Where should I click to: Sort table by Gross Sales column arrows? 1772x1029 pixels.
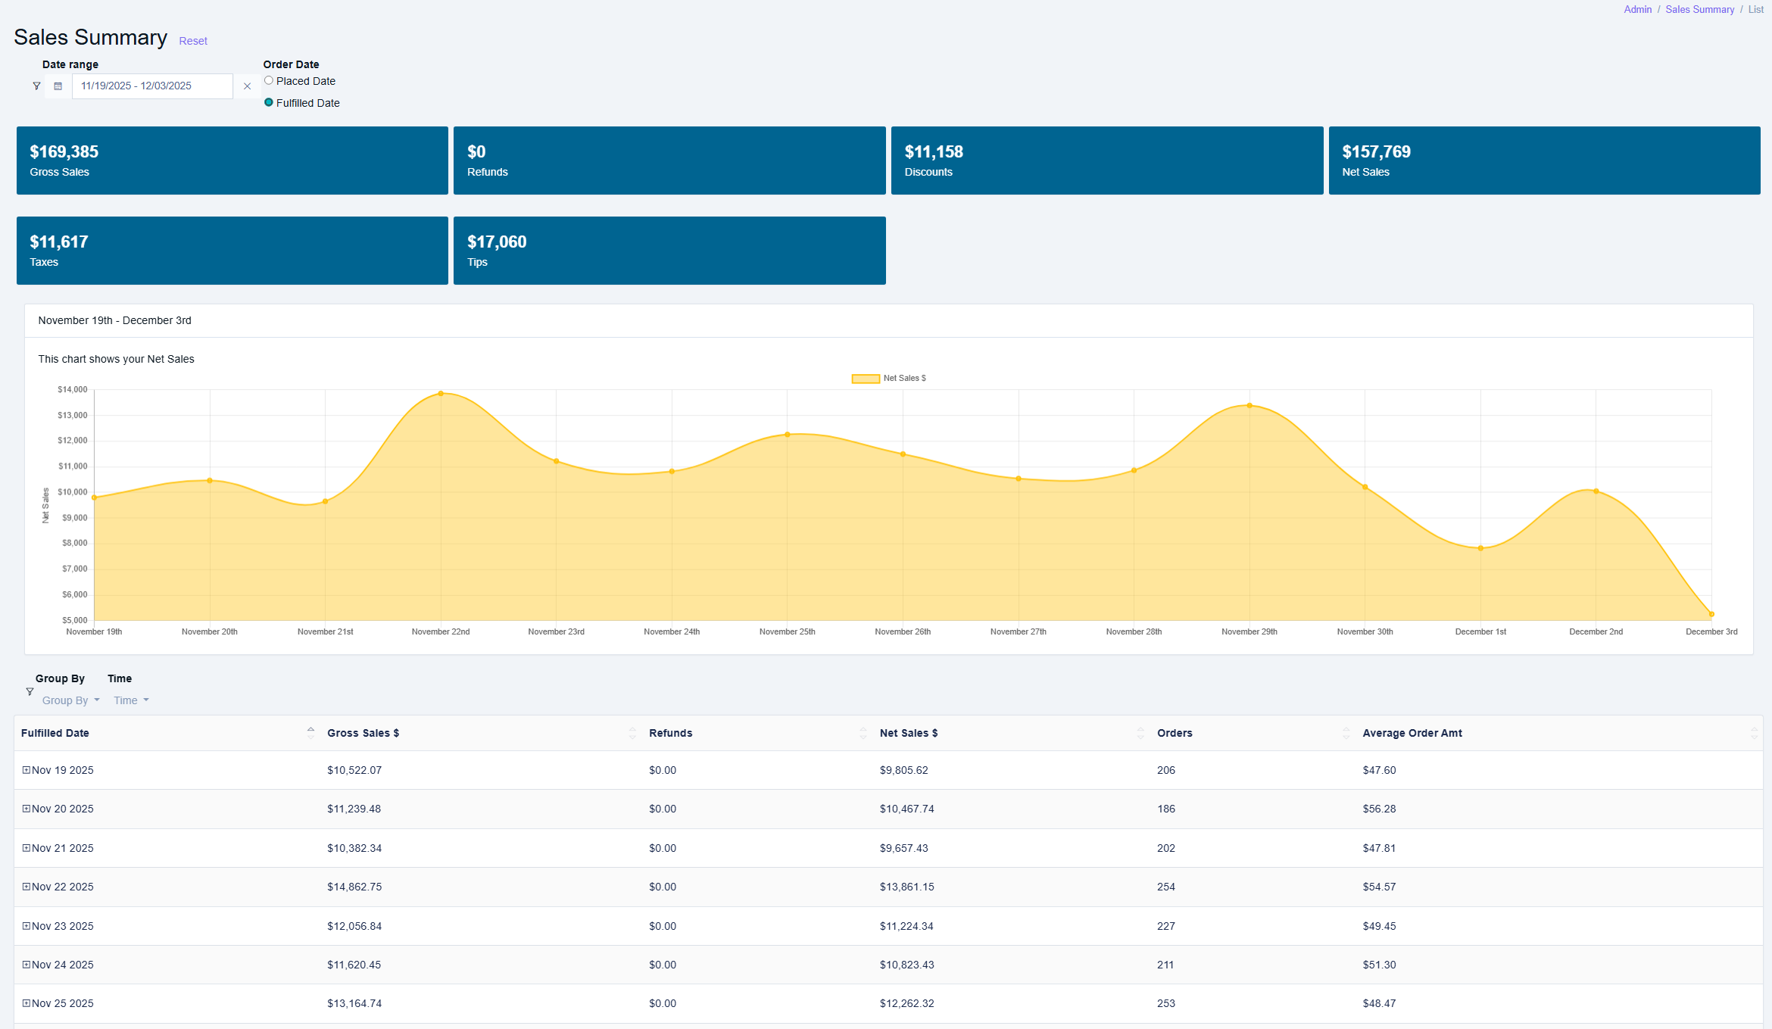pyautogui.click(x=632, y=733)
